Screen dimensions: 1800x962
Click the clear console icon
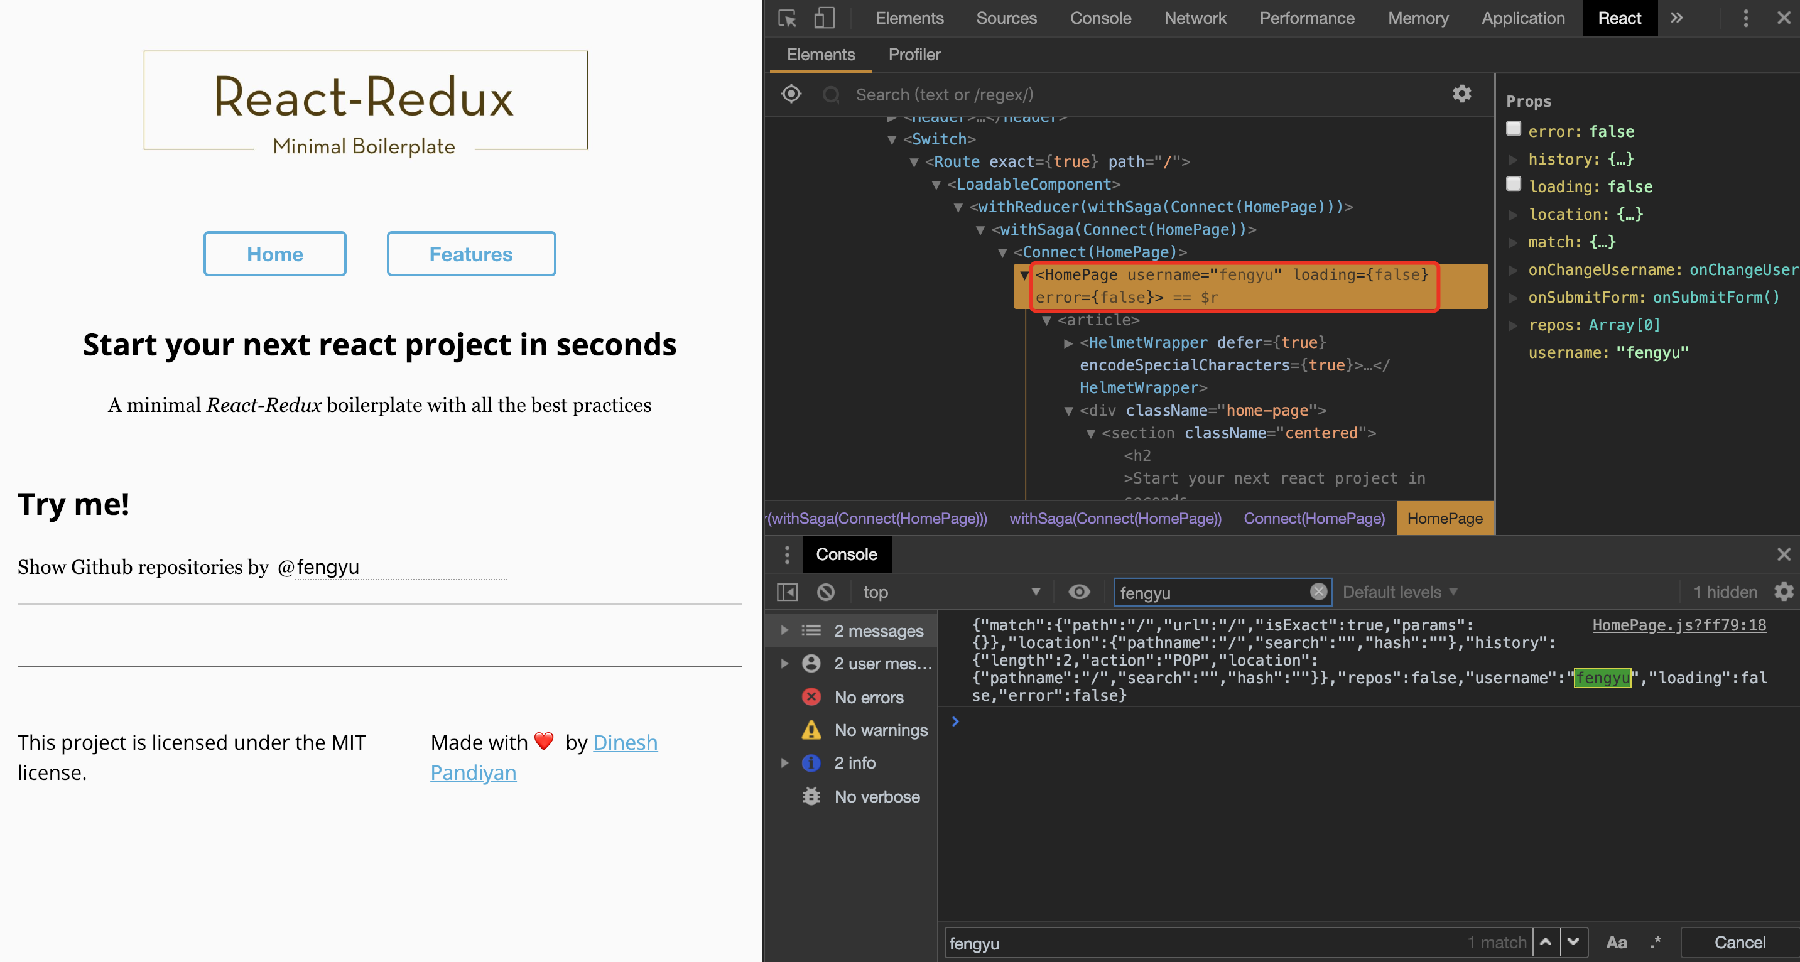click(826, 592)
